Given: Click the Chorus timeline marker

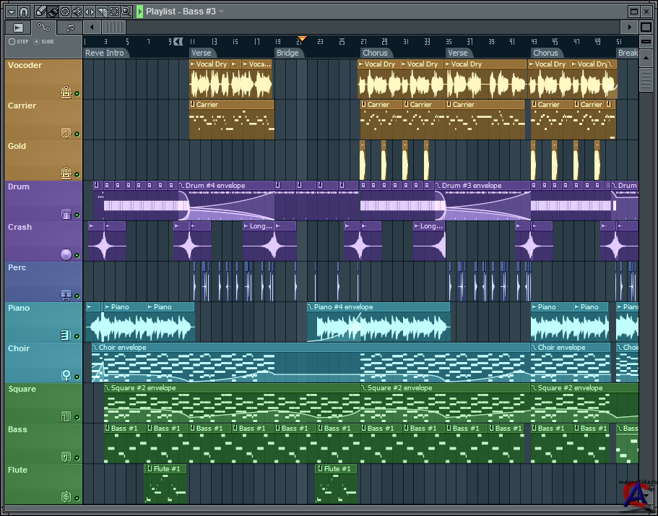Looking at the screenshot, I should (375, 53).
